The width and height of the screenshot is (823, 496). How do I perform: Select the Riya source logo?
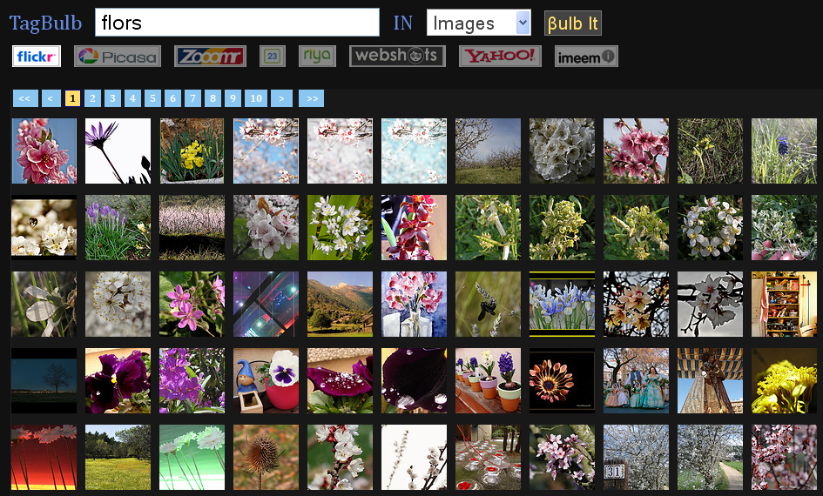[317, 56]
